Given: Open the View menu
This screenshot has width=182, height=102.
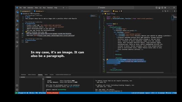Looking at the screenshot, I should 36,8.
